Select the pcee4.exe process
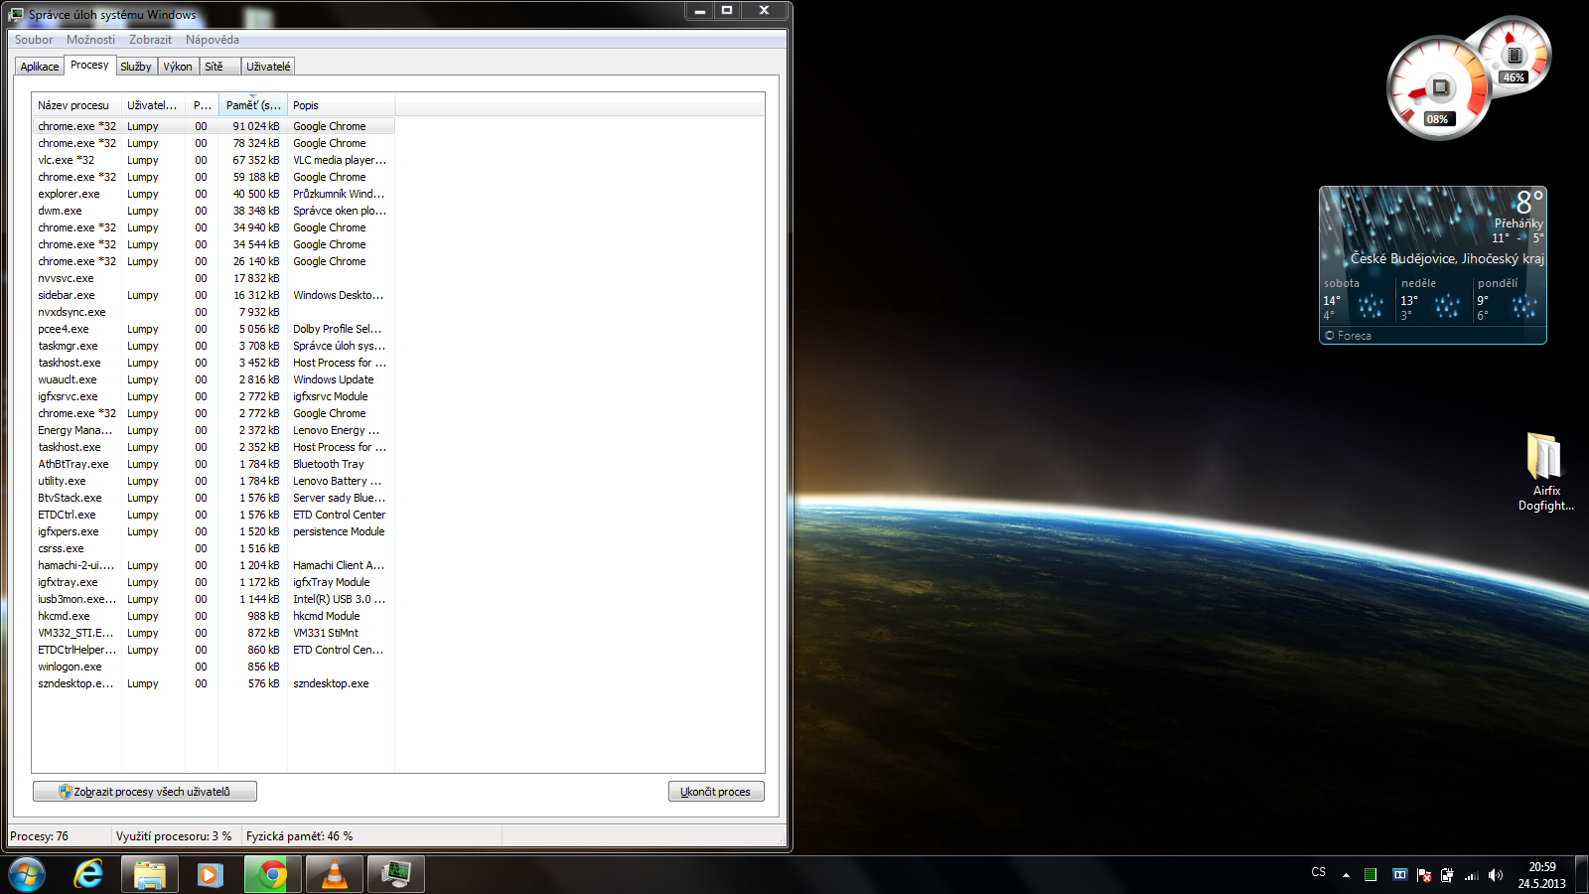 point(214,329)
